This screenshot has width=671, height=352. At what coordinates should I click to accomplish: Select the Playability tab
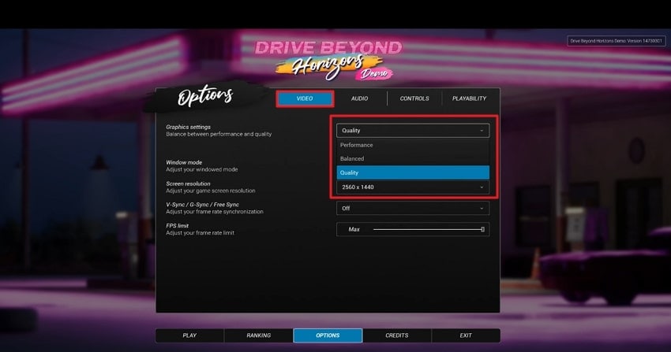tap(469, 98)
